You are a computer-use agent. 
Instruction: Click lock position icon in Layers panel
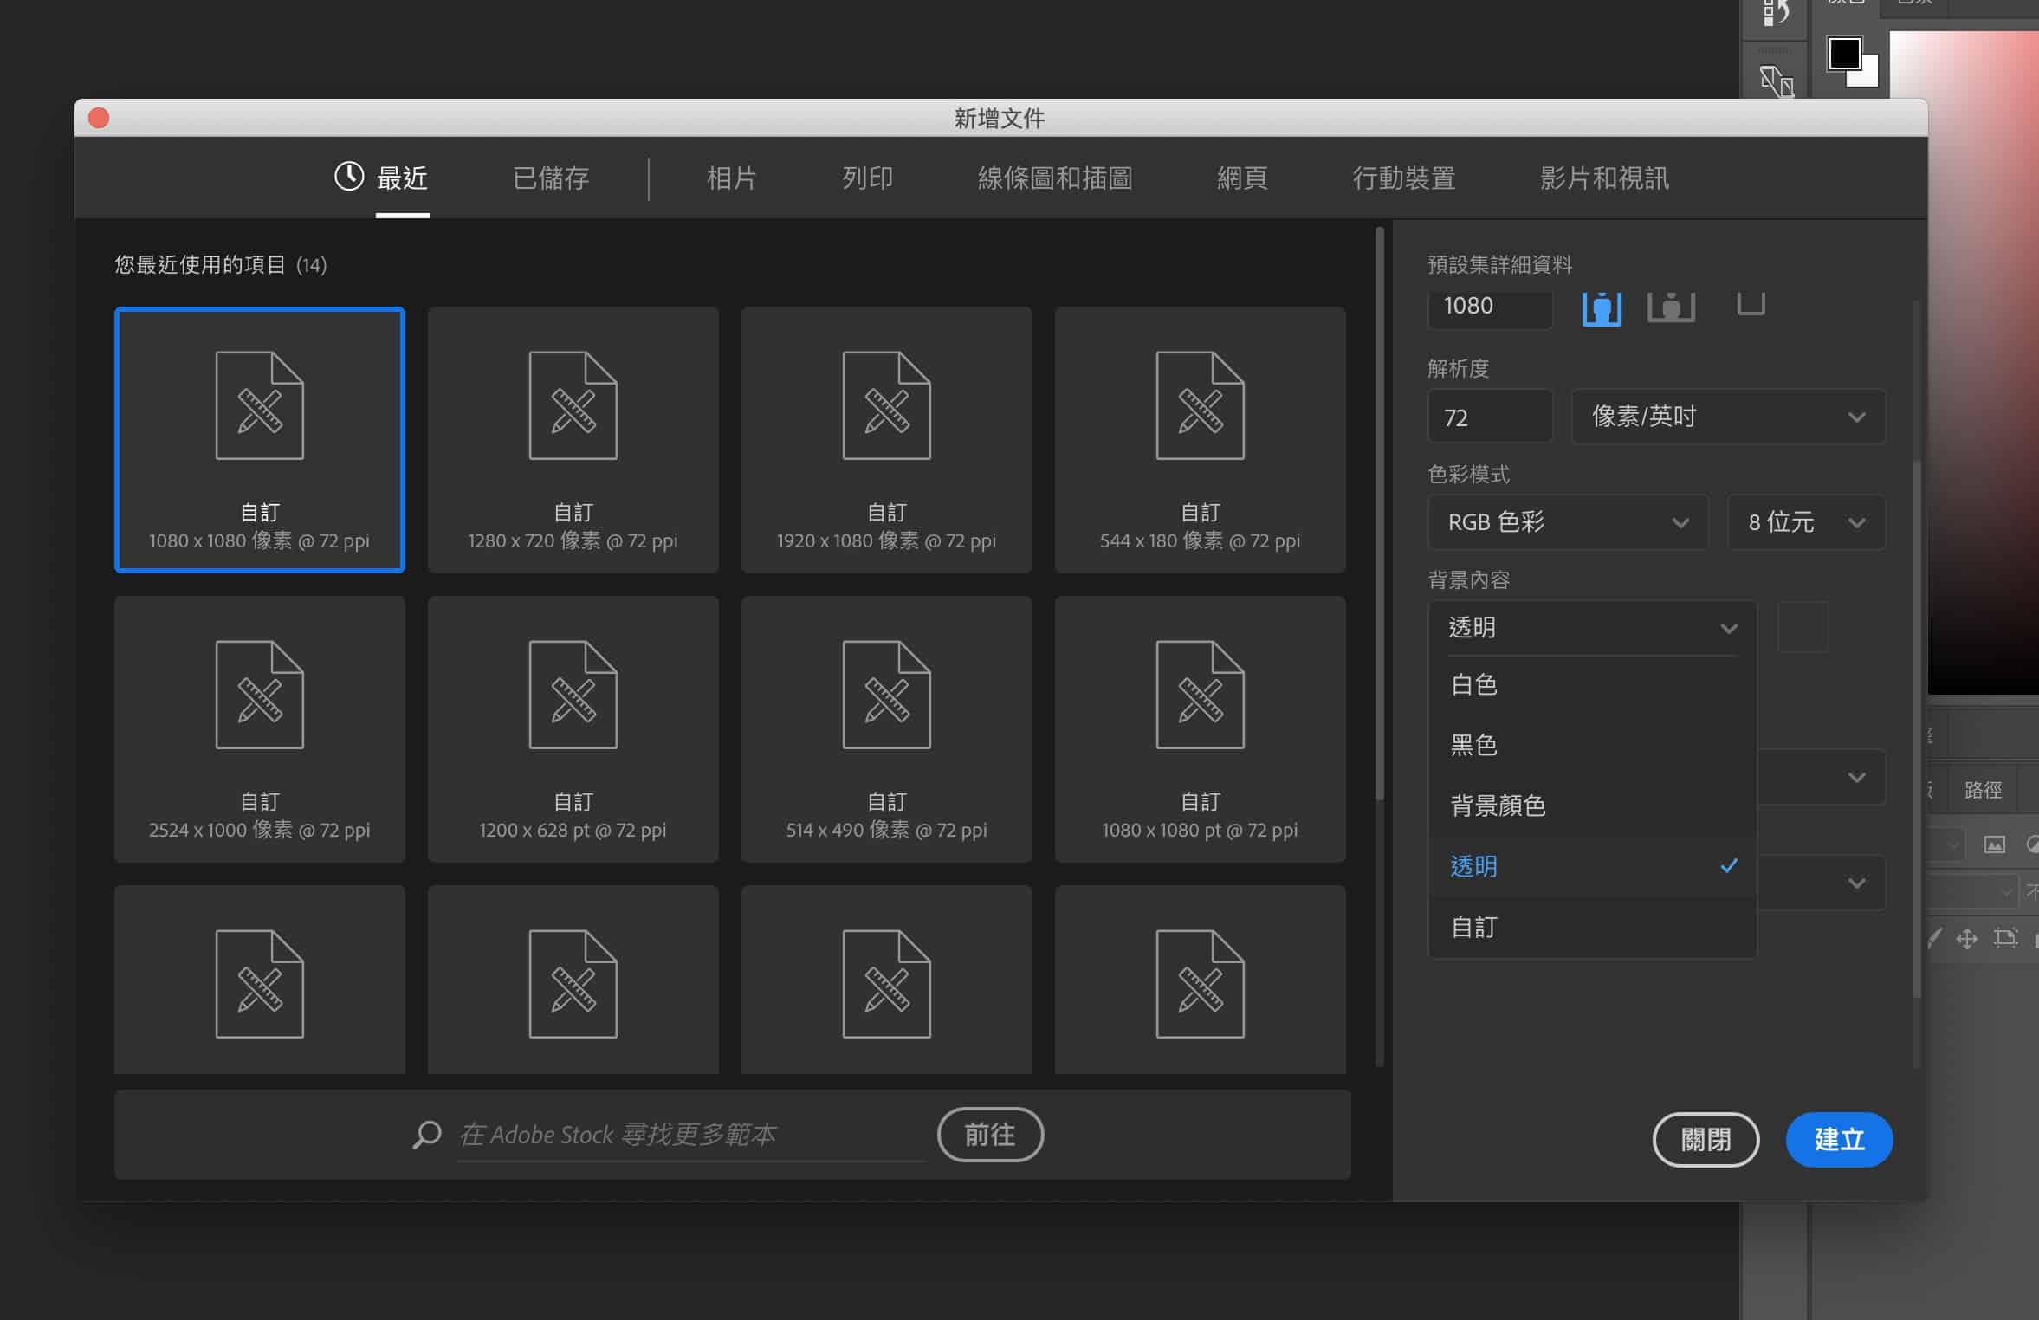[1966, 938]
